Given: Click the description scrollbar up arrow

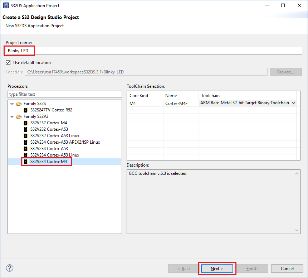Looking at the screenshot, I should point(297,173).
